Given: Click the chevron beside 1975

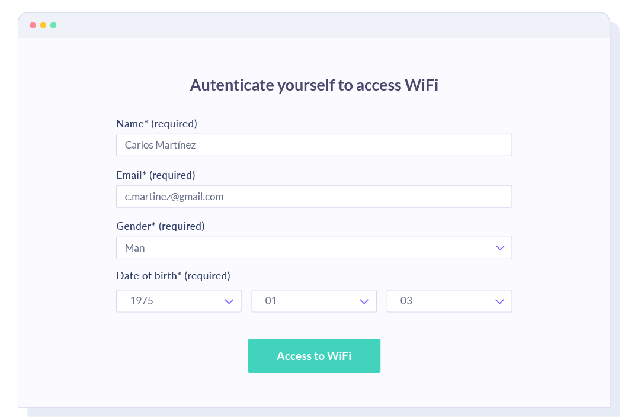Looking at the screenshot, I should (x=229, y=301).
